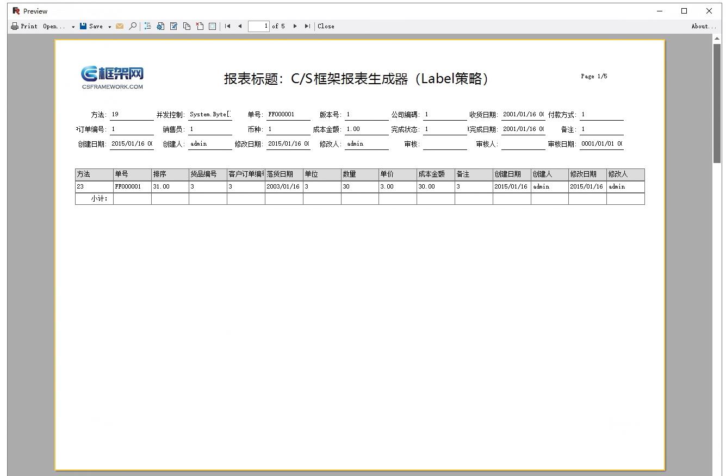Close the report preview
Image resolution: width=726 pixels, height=476 pixels.
pyautogui.click(x=326, y=26)
